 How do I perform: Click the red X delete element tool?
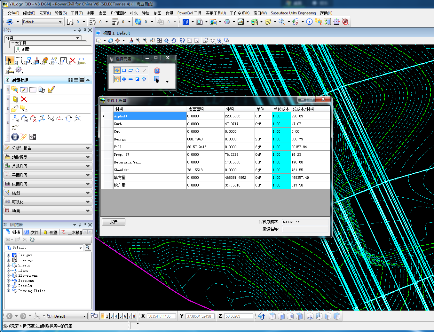73,61
